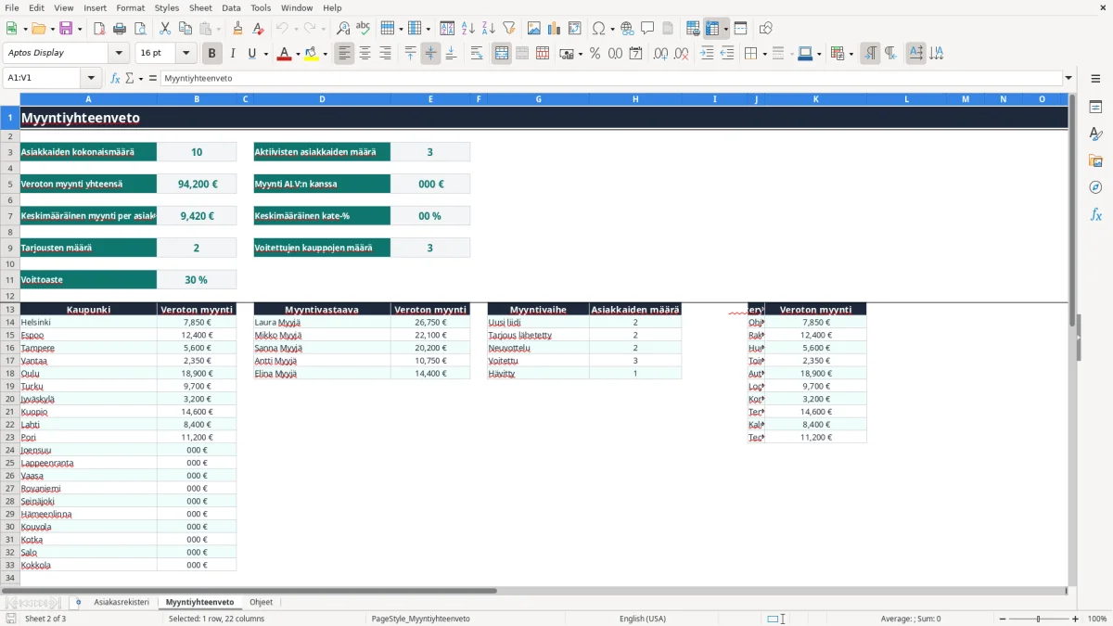1113x626 pixels.
Task: Open the File menu
Action: pos(11,7)
